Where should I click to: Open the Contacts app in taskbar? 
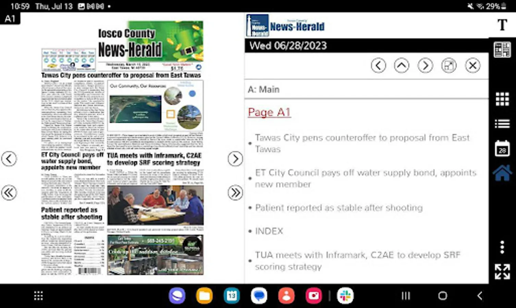(286, 296)
